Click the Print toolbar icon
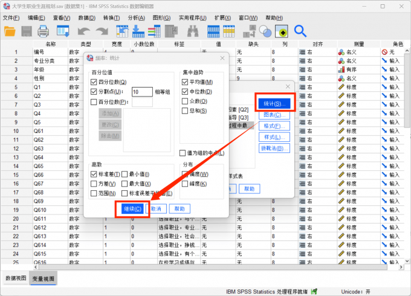The width and height of the screenshot is (411, 296). (x=44, y=30)
